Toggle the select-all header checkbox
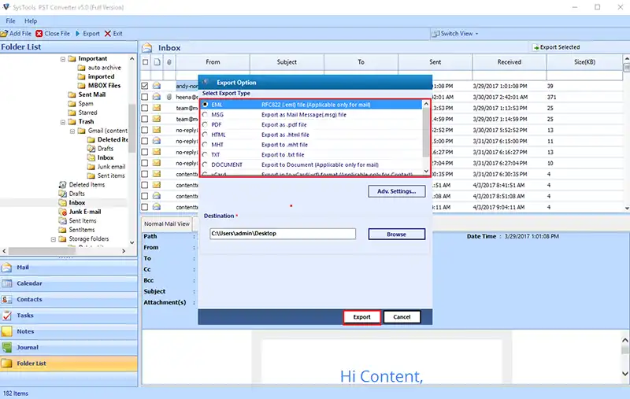Screen dimensions: 630x399 [x=145, y=62]
